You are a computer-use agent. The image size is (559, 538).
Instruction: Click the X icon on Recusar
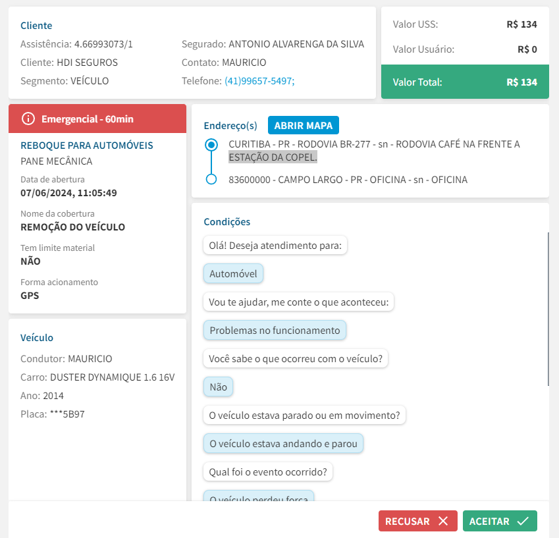click(443, 521)
